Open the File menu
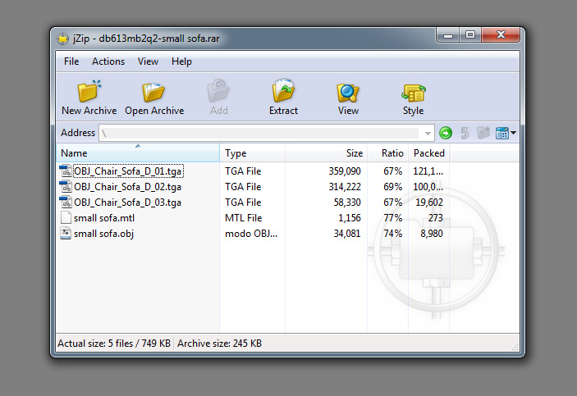The height and width of the screenshot is (396, 577). (x=71, y=61)
